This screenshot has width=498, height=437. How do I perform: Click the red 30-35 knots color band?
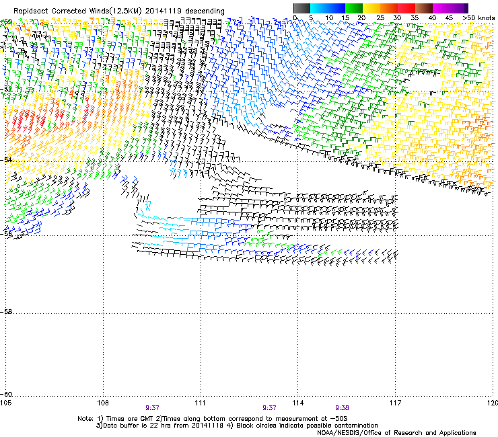point(406,8)
